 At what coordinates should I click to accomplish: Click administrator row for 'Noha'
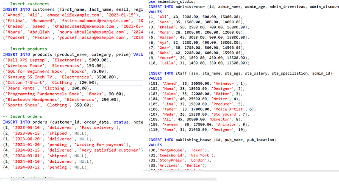tap(197, 53)
